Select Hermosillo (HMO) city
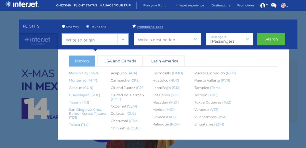The image size is (306, 148). pos(168,73)
